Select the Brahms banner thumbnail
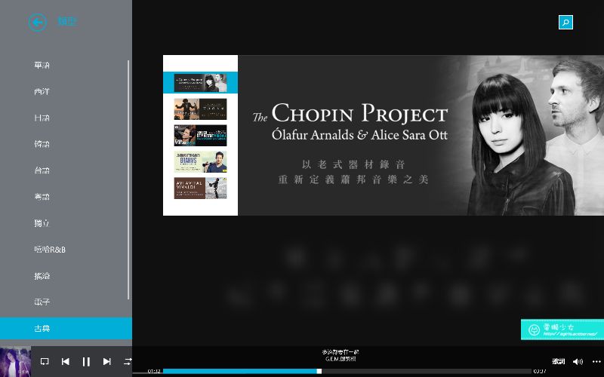 point(200,161)
